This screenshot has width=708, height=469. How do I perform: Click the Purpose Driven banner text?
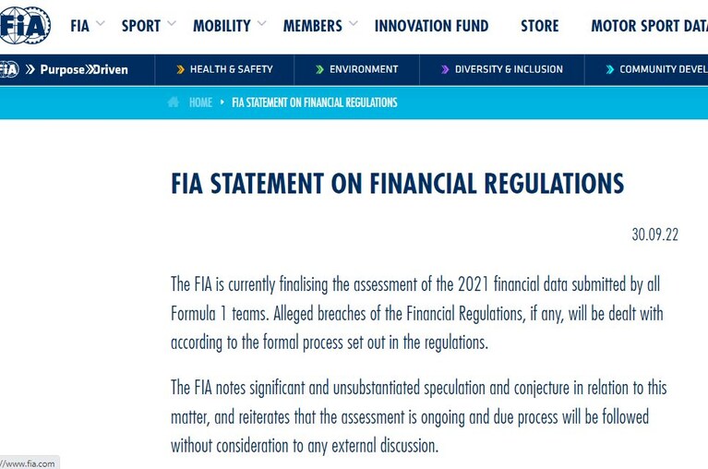coord(84,69)
